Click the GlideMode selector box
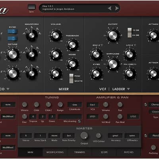 75,105
